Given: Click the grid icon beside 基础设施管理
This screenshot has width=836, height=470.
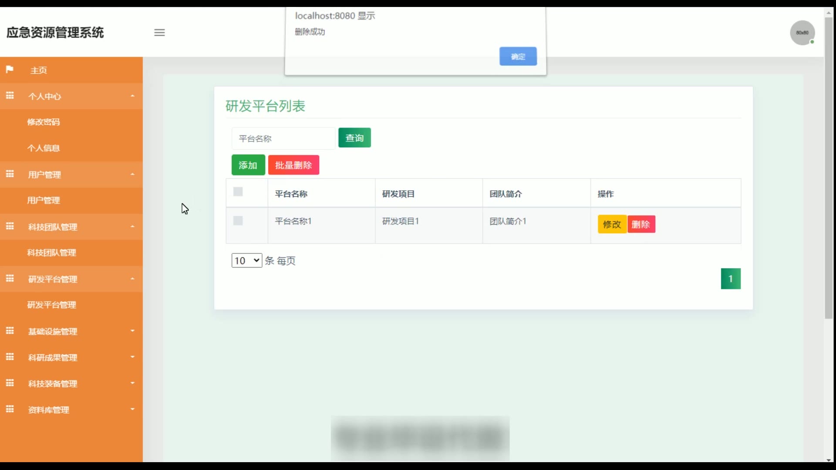Looking at the screenshot, I should (10, 331).
